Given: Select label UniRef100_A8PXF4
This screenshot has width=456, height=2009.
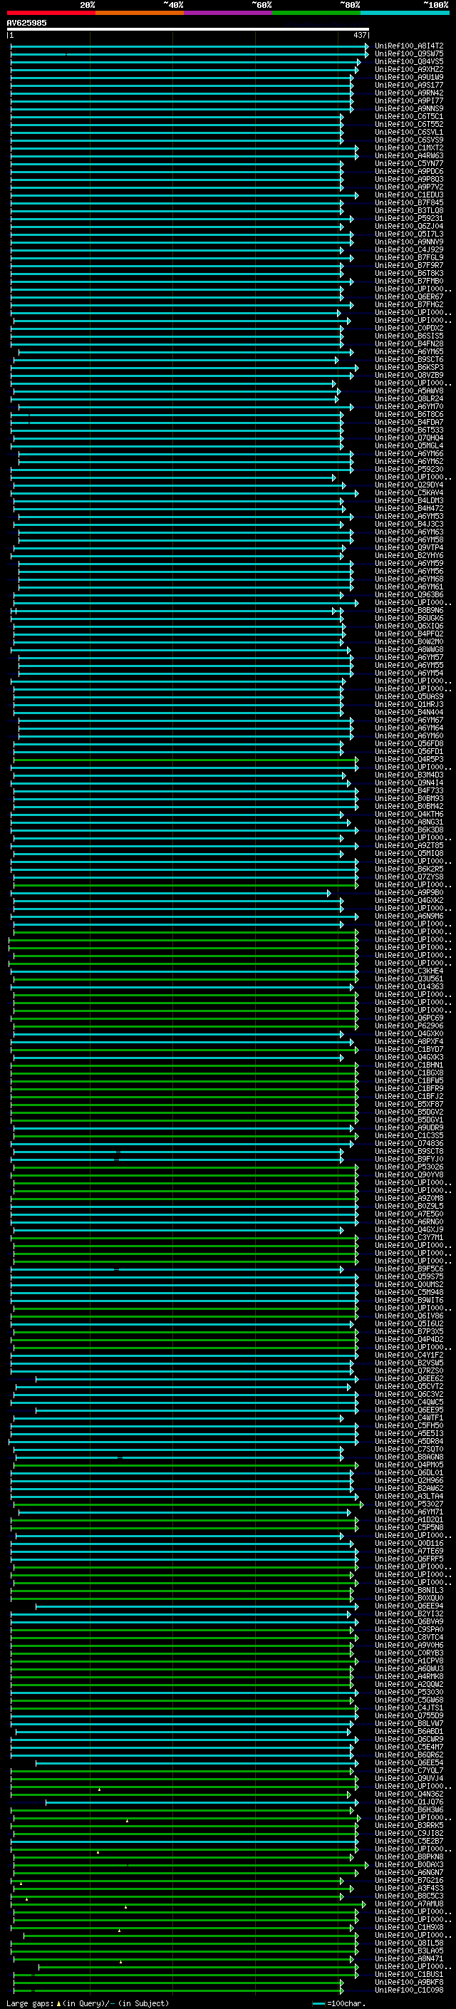Looking at the screenshot, I should click(x=408, y=1041).
